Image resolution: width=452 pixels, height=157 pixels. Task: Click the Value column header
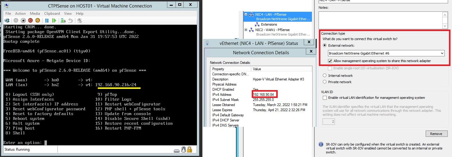pos(281,69)
